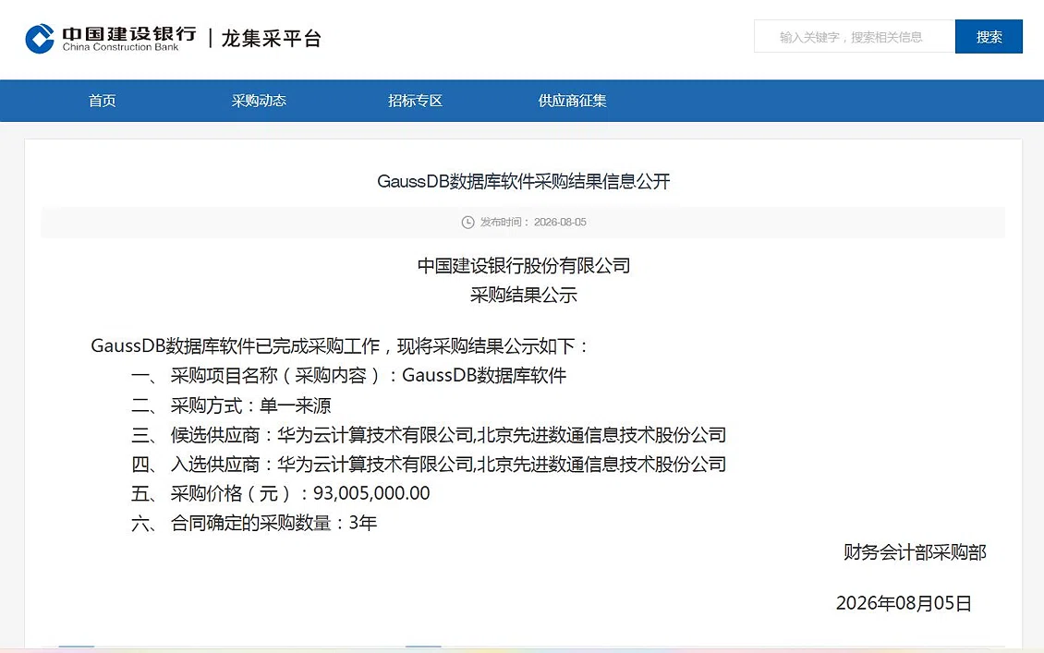Screen dimensions: 1044x653
Task: Click line 三 候选供应商
Action: pos(429,435)
